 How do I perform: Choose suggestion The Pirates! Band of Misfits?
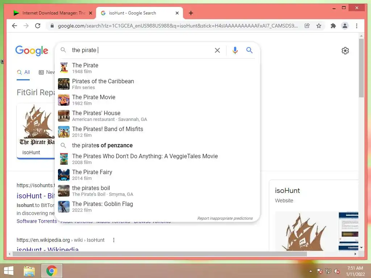coord(157,132)
